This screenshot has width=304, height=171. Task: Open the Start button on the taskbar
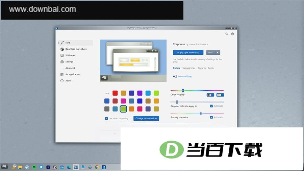4,166
